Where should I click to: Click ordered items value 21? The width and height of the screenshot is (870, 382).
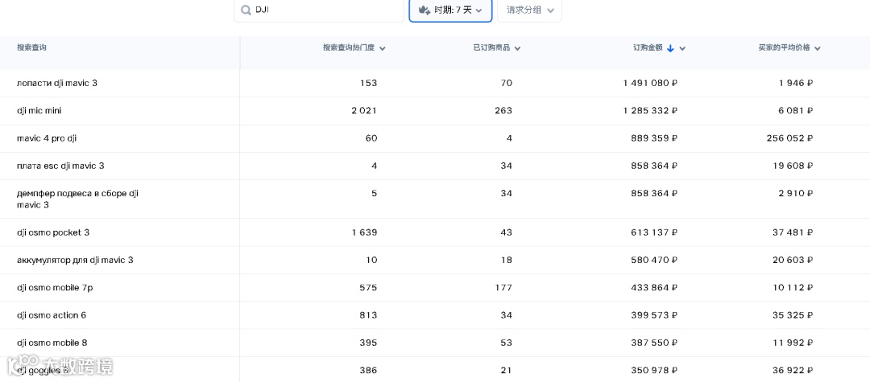(x=506, y=371)
